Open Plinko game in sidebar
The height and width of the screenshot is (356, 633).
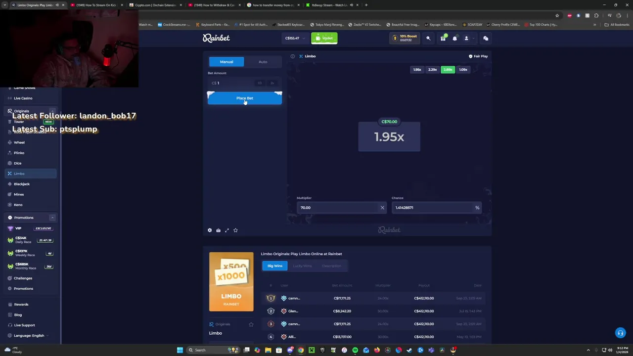(x=19, y=153)
